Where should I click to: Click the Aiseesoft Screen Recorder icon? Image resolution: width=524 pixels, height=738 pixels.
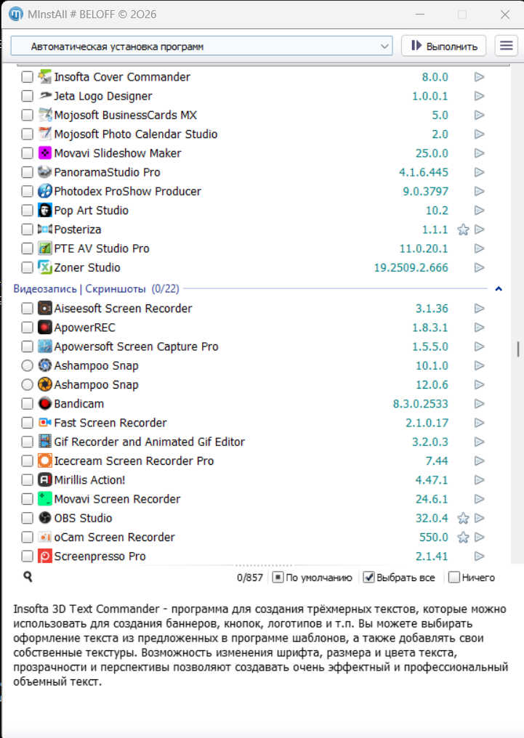click(x=45, y=308)
